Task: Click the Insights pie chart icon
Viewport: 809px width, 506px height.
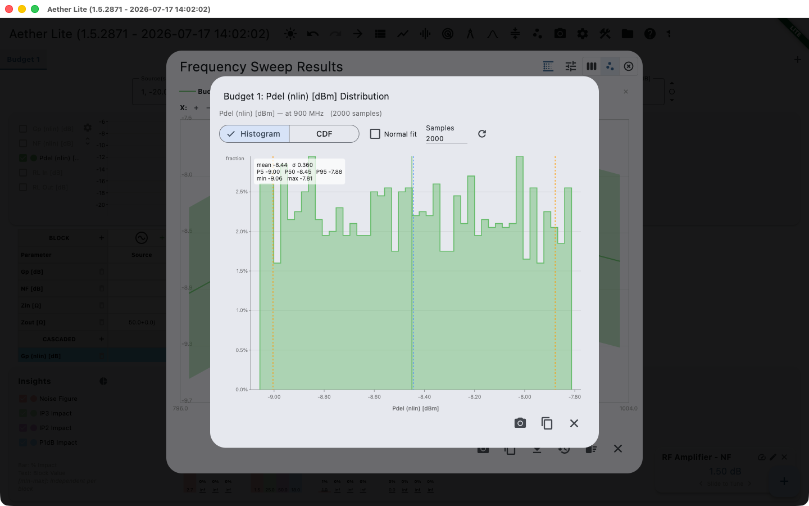Action: coord(103,381)
